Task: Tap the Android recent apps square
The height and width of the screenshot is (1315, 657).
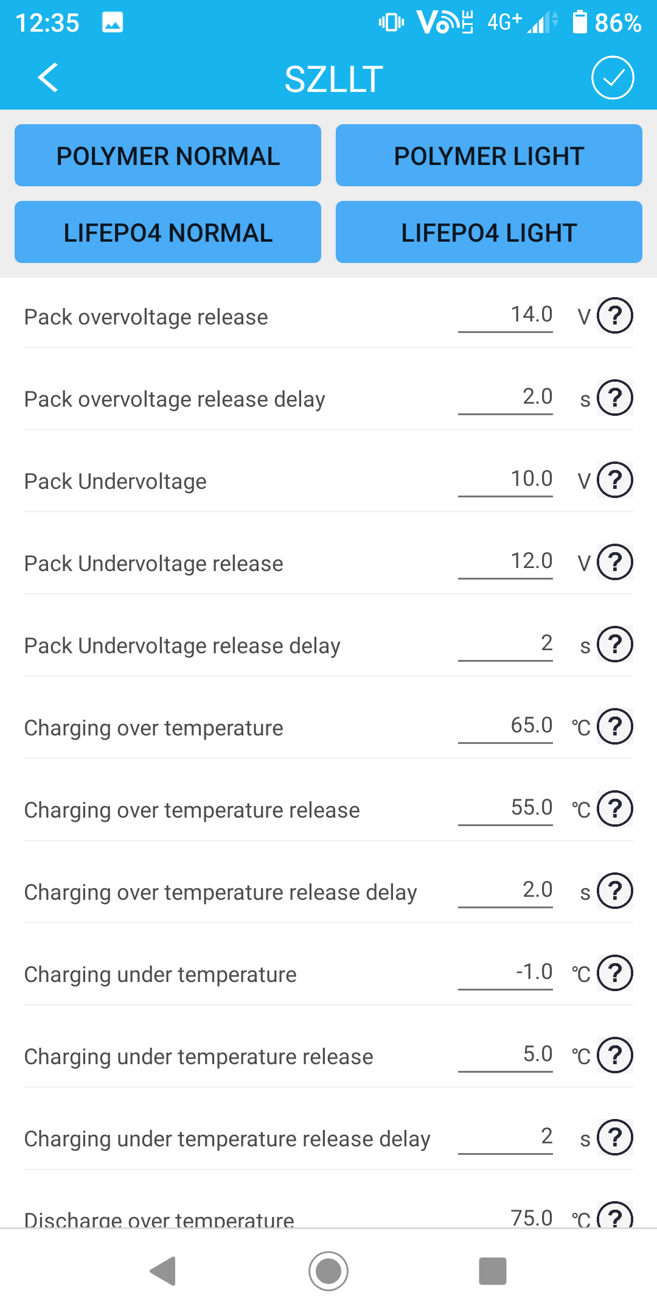Action: [493, 1271]
